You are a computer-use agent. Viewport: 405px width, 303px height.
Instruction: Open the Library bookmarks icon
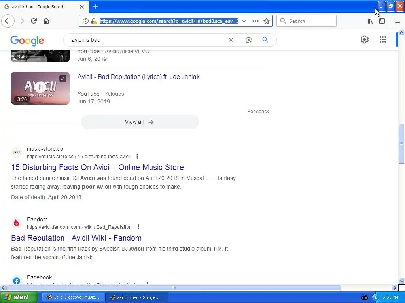(x=369, y=21)
